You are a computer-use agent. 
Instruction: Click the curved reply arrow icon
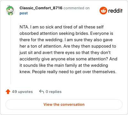coord(42,91)
